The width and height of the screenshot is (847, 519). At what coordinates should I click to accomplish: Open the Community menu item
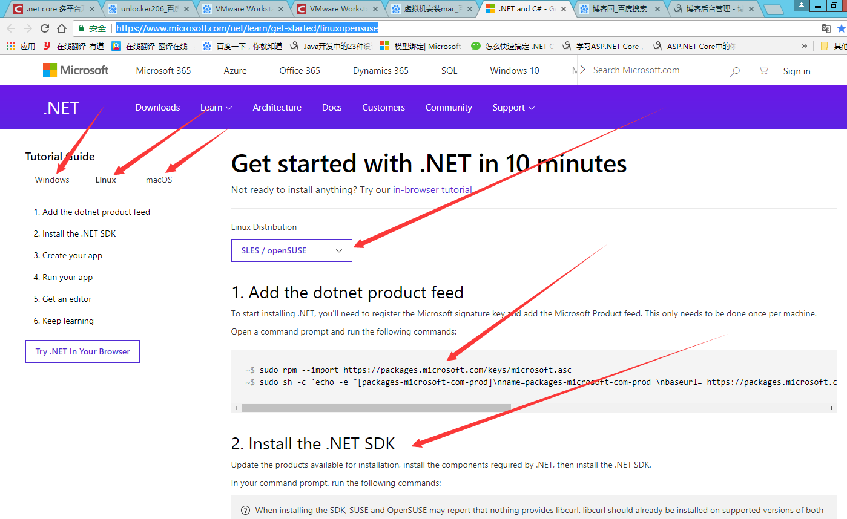pyautogui.click(x=449, y=108)
